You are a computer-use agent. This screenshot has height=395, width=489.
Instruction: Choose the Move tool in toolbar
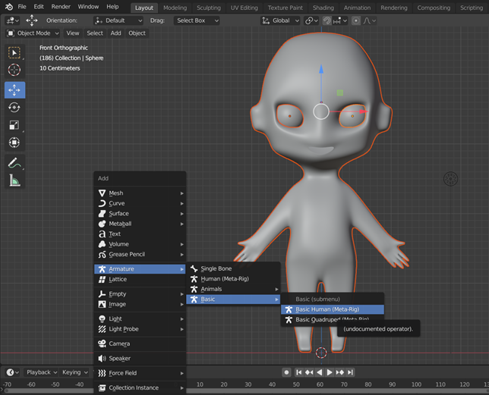(14, 90)
